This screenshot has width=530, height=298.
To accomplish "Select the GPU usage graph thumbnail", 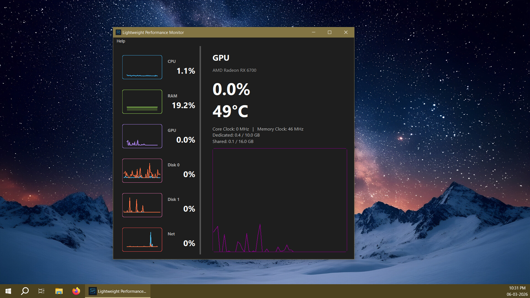I will pos(142,136).
